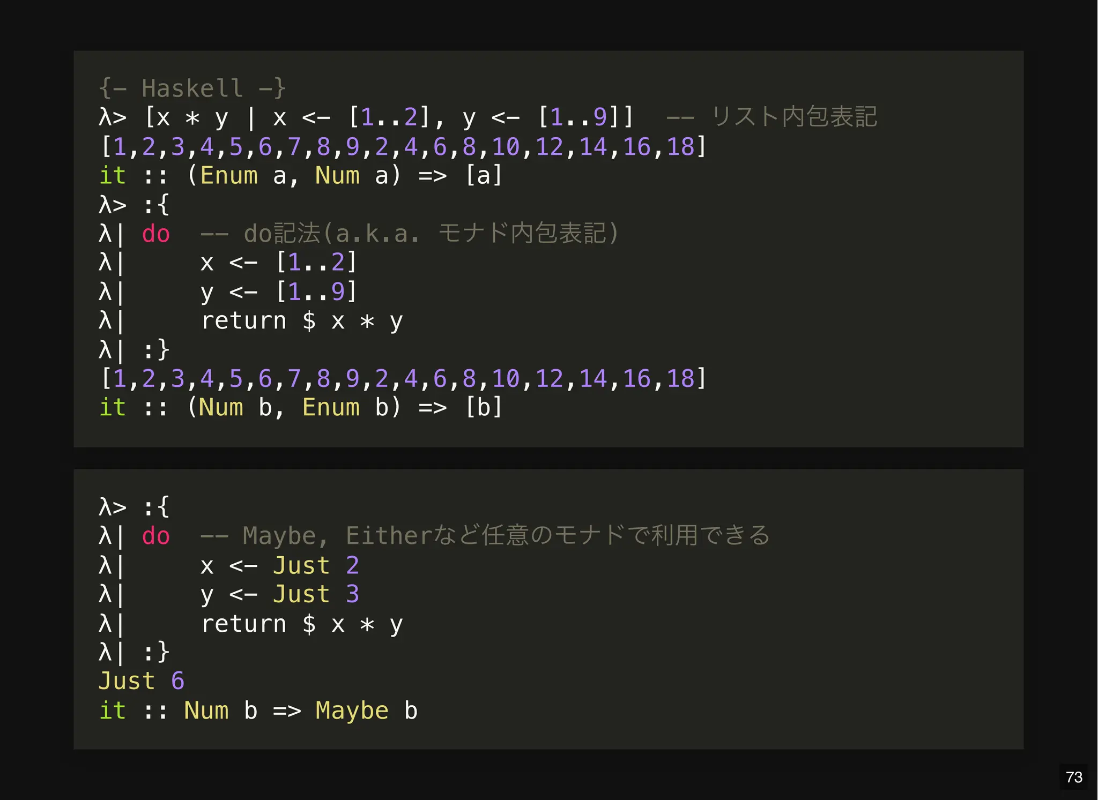
Task: Select the list comprehension line with リスト内包表記 comment
Action: 488,117
